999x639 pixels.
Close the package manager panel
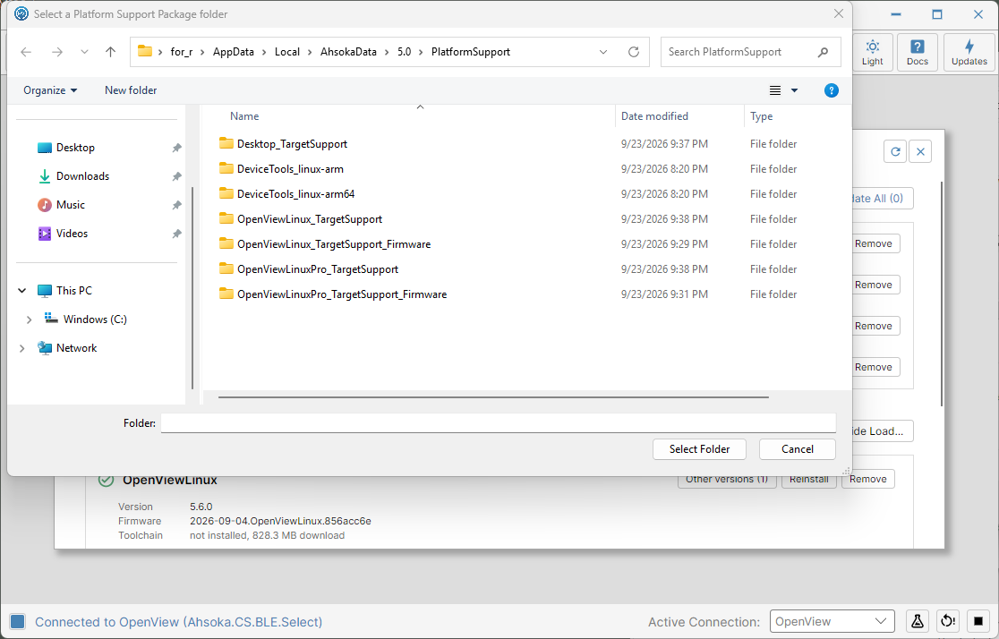tap(920, 151)
